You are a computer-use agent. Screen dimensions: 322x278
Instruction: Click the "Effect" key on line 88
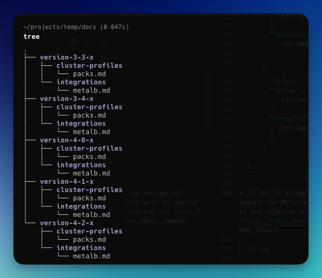tap(285, 81)
